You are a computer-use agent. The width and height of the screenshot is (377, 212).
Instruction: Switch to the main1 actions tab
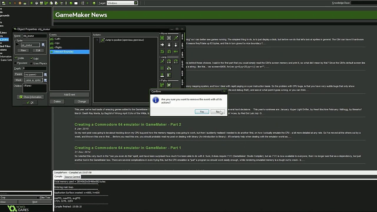tap(182, 45)
